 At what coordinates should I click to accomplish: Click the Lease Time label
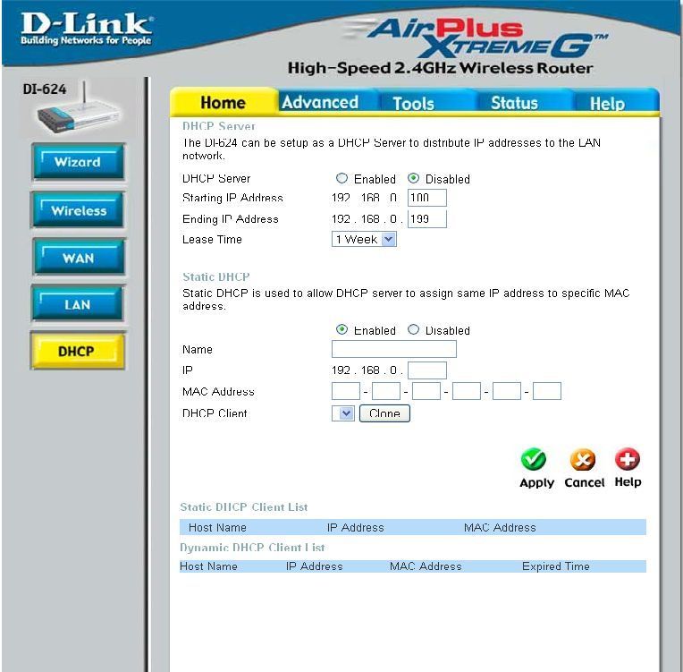point(212,240)
